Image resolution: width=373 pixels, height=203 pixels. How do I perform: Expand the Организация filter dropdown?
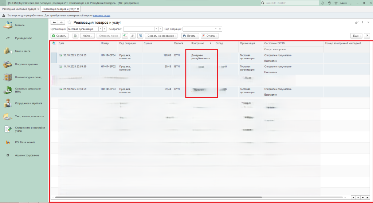pyautogui.click(x=100, y=29)
